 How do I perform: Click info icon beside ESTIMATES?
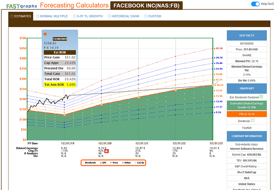12,16
